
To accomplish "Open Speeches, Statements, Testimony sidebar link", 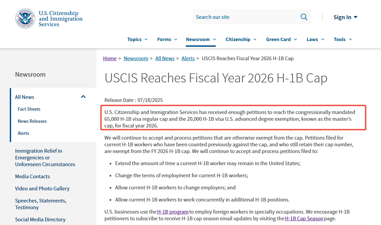I will (x=40, y=204).
